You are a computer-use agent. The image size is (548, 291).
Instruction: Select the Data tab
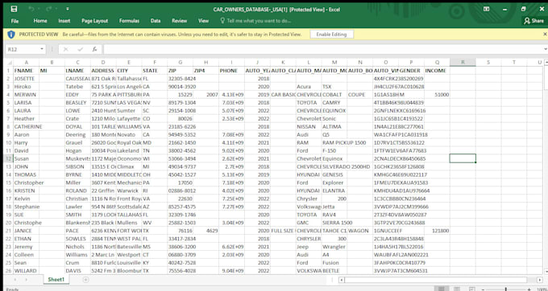(x=156, y=21)
